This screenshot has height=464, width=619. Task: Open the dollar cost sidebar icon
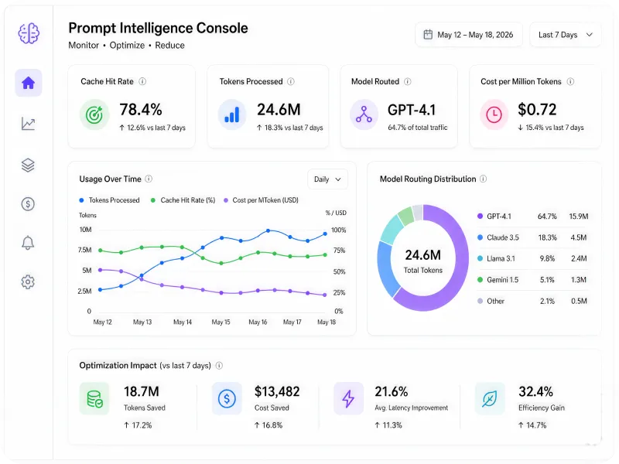(28, 204)
